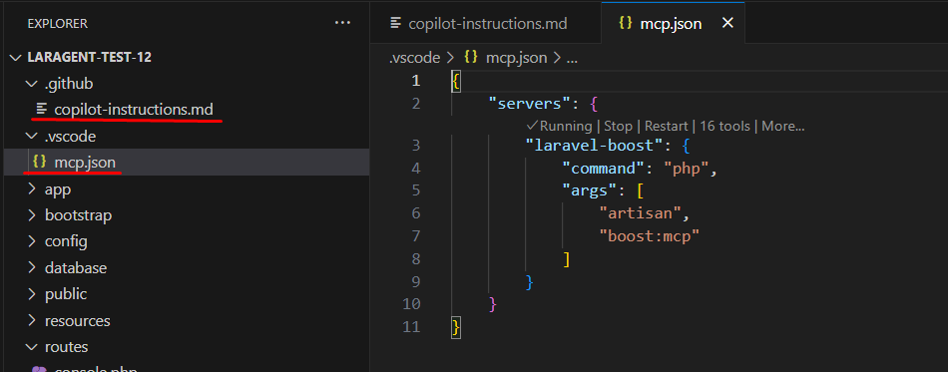Click the .github folder name
The width and height of the screenshot is (948, 372).
point(69,84)
